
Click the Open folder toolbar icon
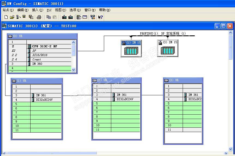click(12, 17)
